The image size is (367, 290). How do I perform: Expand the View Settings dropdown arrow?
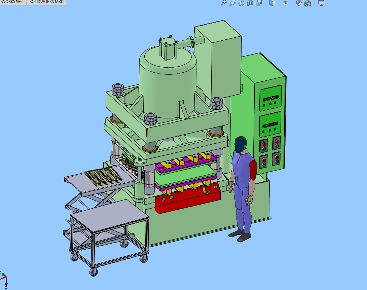click(328, 3)
